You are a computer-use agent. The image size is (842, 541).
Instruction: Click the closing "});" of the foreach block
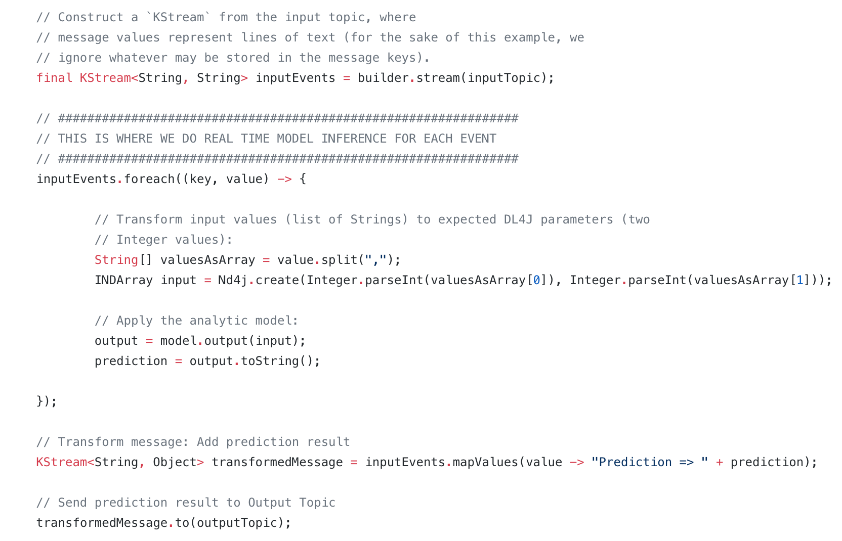click(x=47, y=401)
